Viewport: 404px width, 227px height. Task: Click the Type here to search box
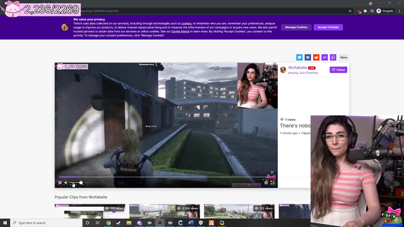46,223
